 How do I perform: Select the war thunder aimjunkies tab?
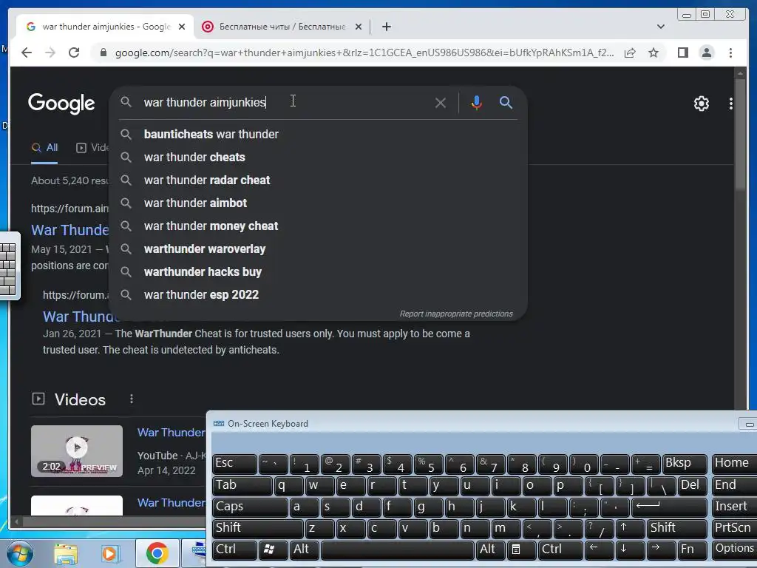click(x=106, y=27)
